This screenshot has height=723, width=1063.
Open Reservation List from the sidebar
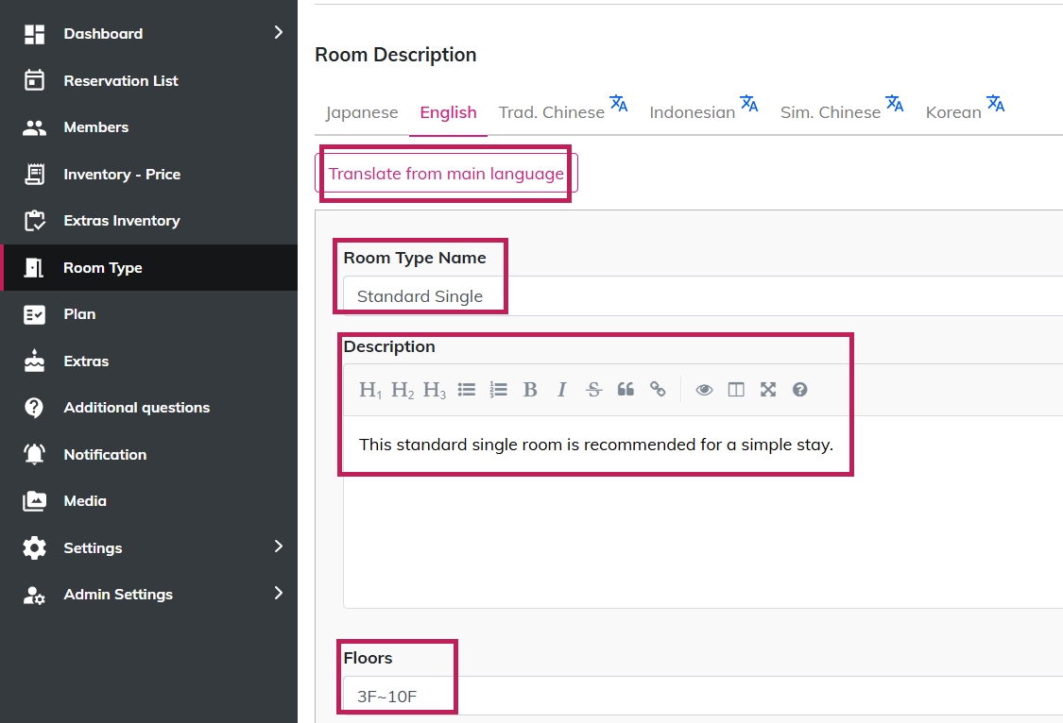click(121, 81)
